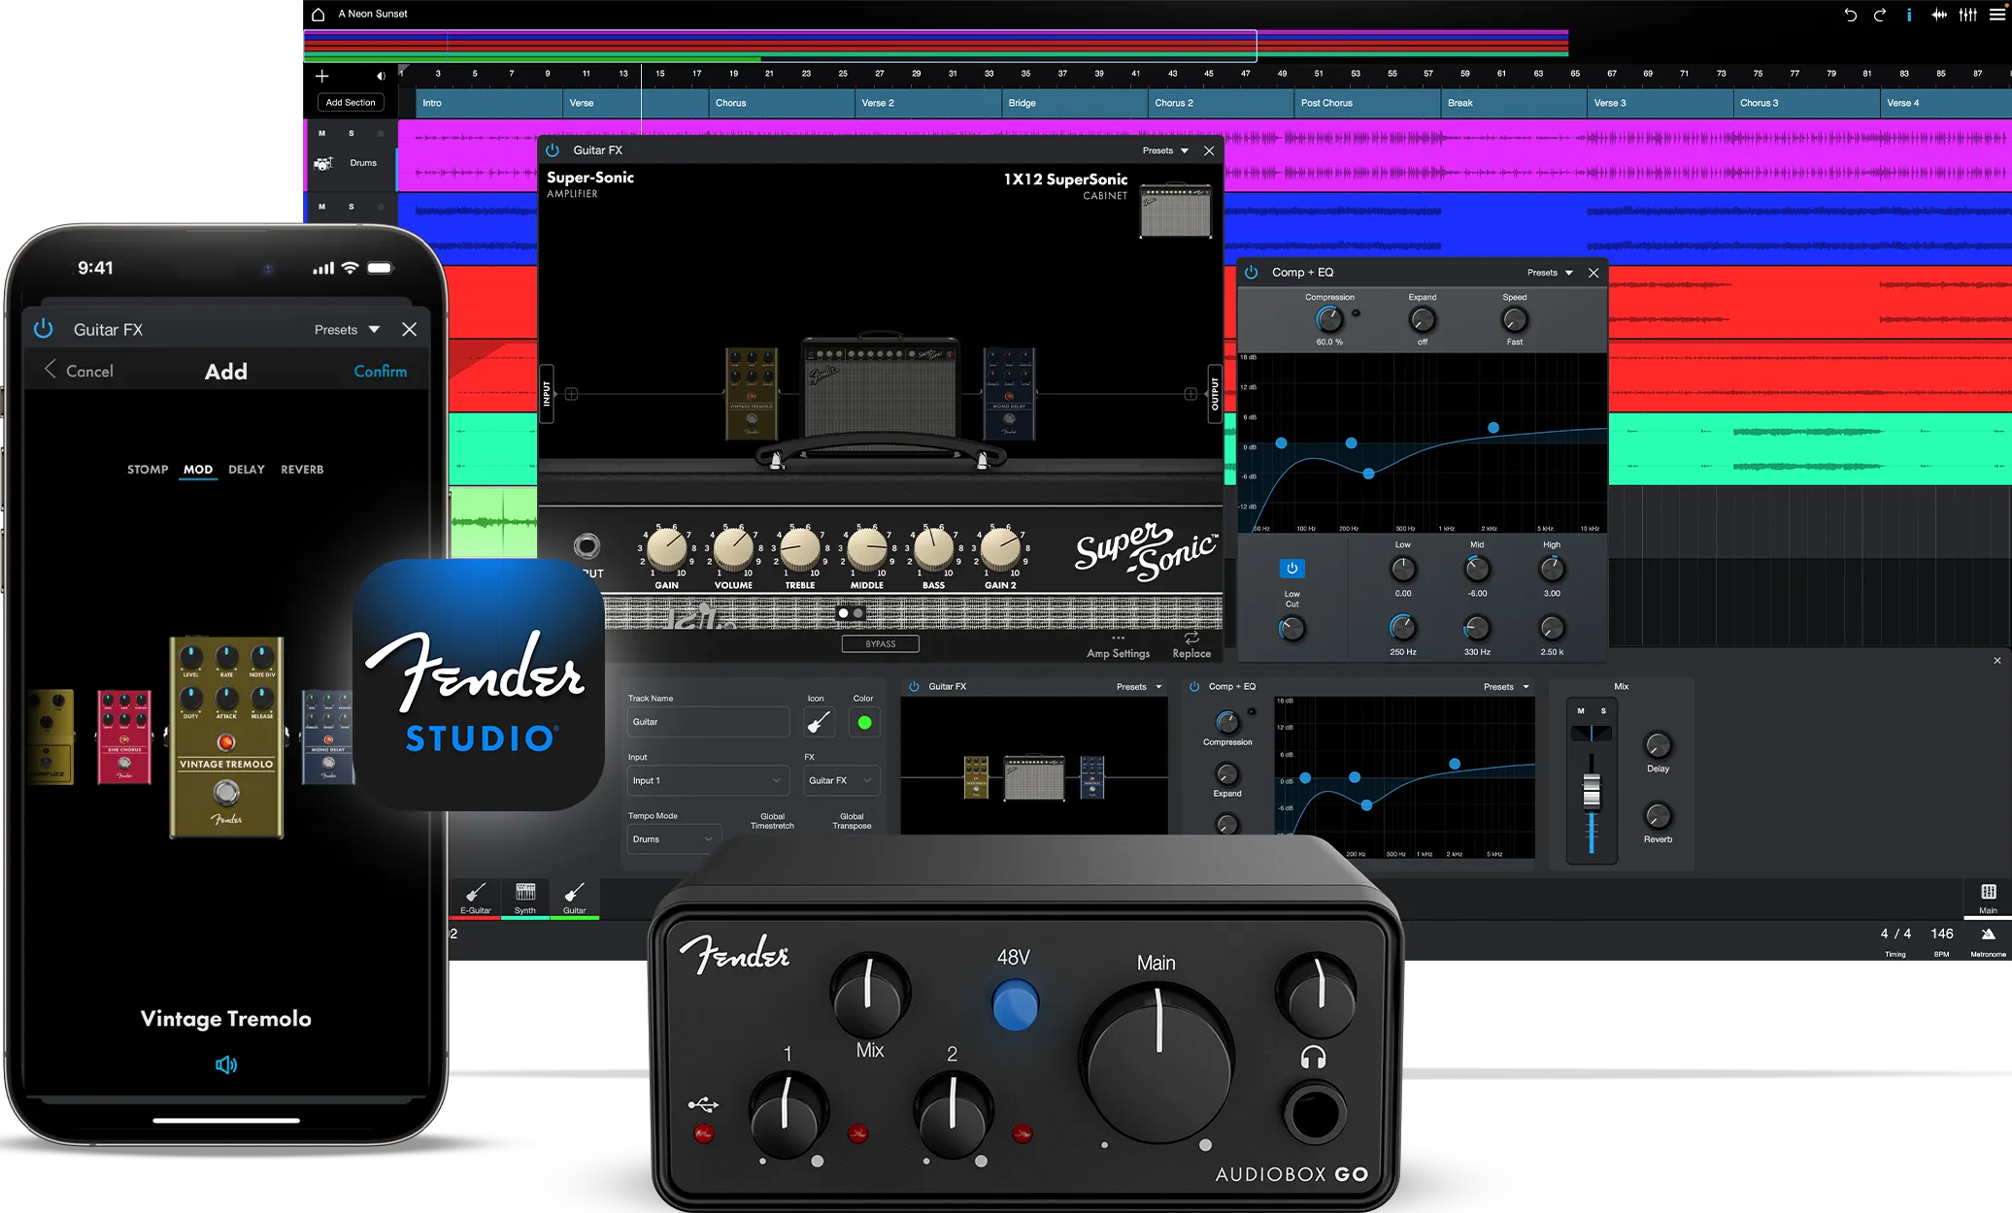Select the E-Guitar track icon
The image size is (2012, 1213).
pos(476,899)
